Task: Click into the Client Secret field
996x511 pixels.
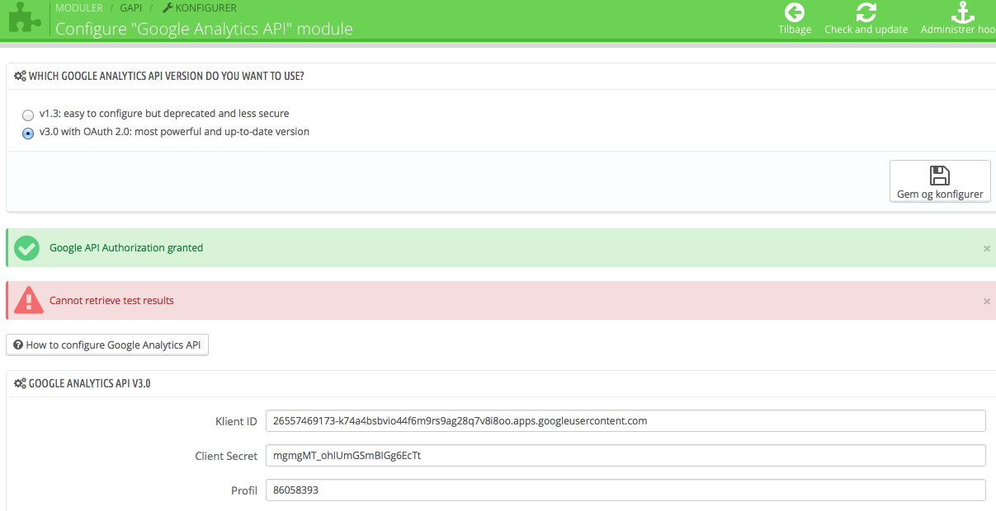Action: (625, 456)
